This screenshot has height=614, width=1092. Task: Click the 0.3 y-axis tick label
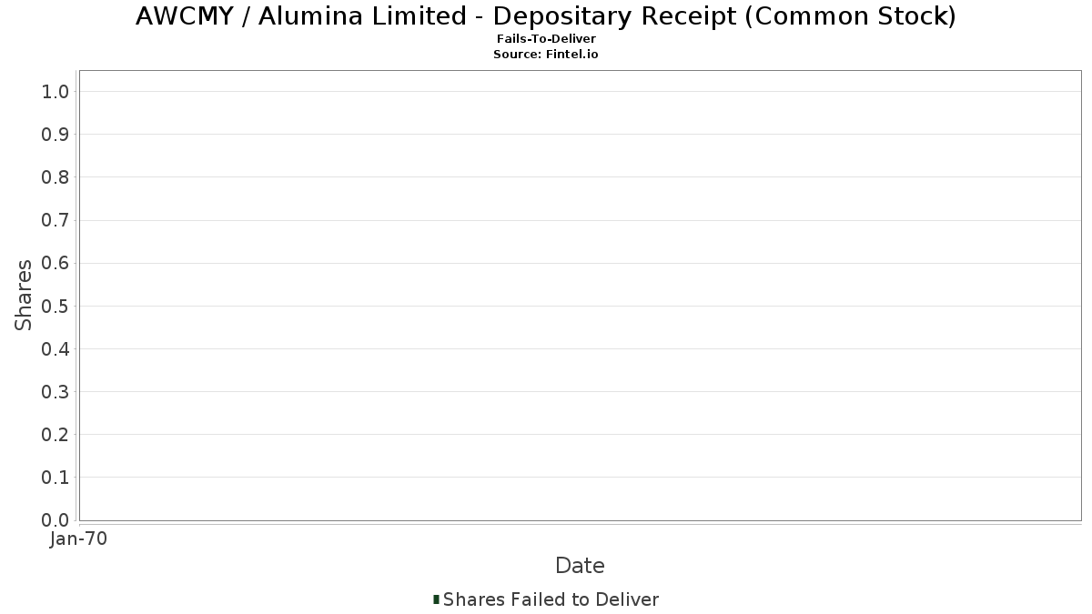pyautogui.click(x=56, y=392)
